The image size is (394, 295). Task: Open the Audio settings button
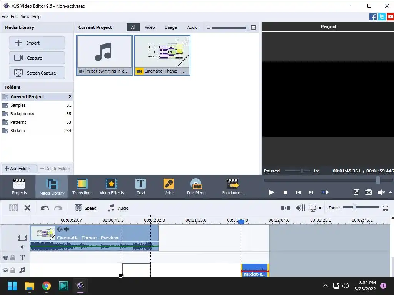click(118, 208)
